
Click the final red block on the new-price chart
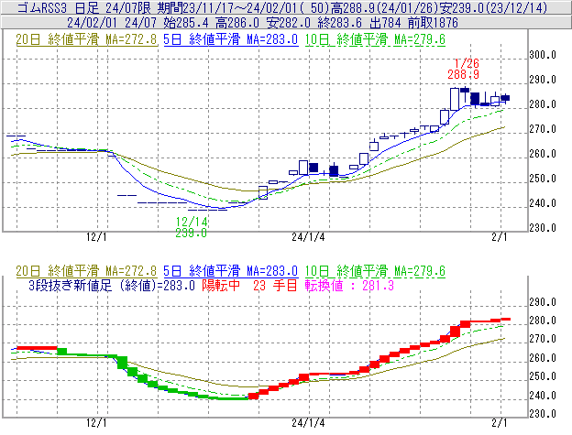click(505, 319)
